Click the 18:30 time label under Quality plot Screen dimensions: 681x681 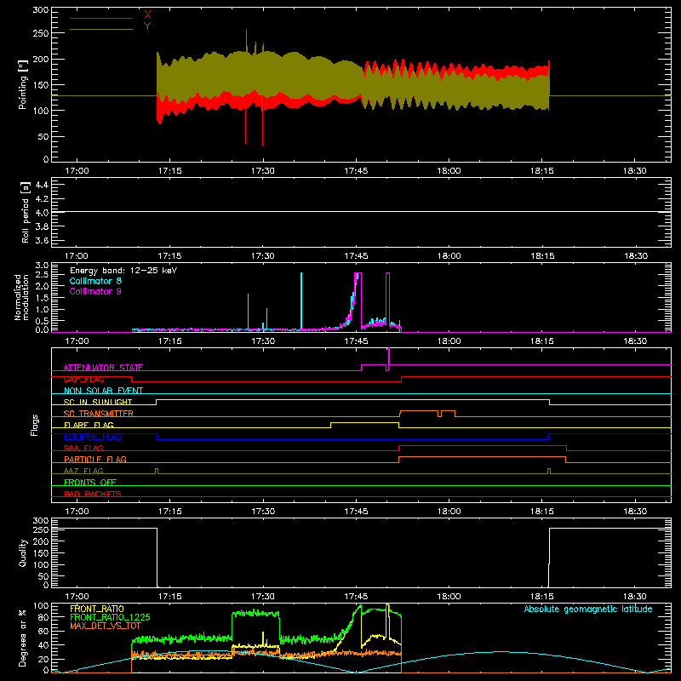click(x=635, y=597)
